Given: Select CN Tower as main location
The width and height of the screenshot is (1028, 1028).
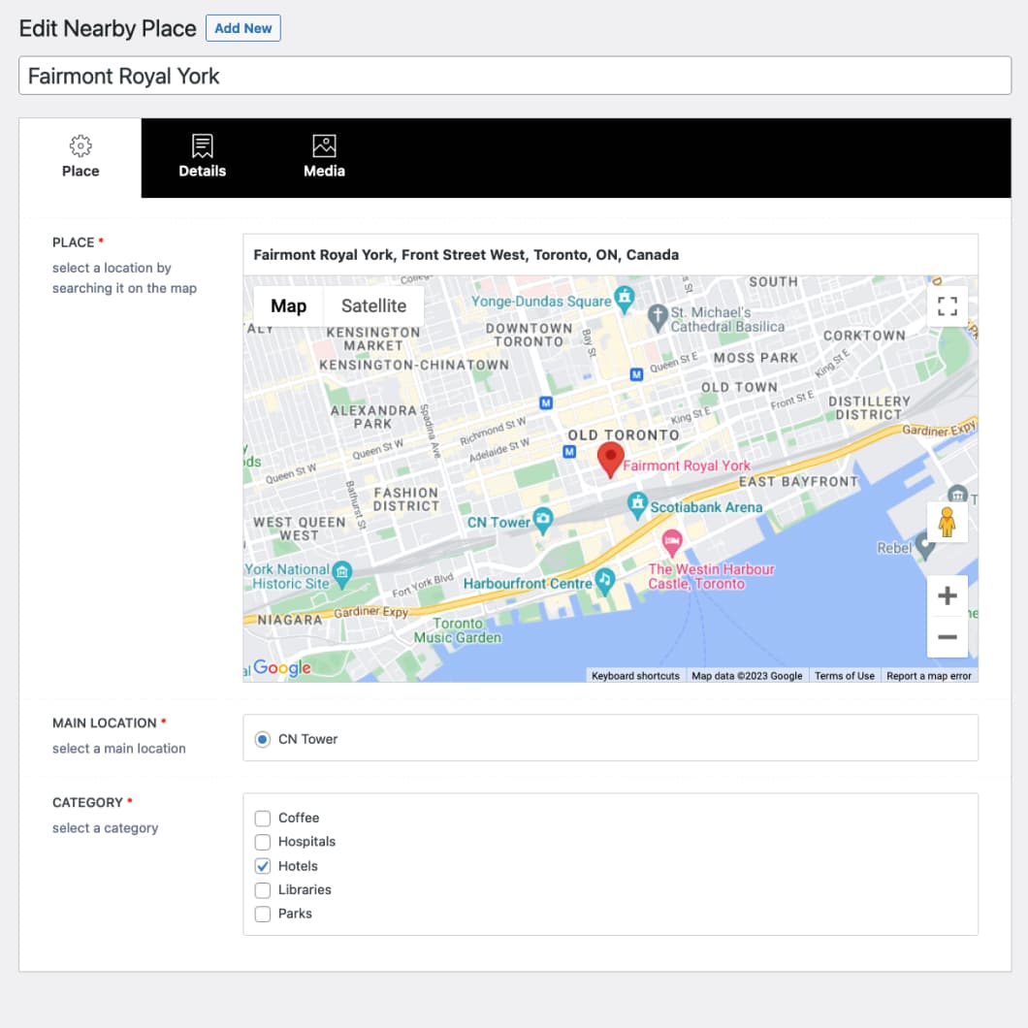Looking at the screenshot, I should click(263, 739).
